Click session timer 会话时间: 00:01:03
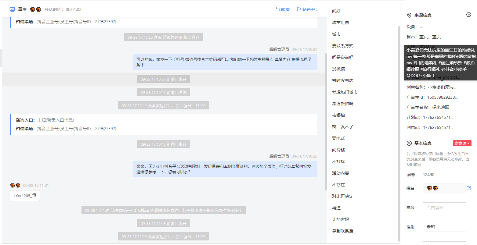Image resolution: width=477 pixels, height=245 pixels. pyautogui.click(x=63, y=9)
